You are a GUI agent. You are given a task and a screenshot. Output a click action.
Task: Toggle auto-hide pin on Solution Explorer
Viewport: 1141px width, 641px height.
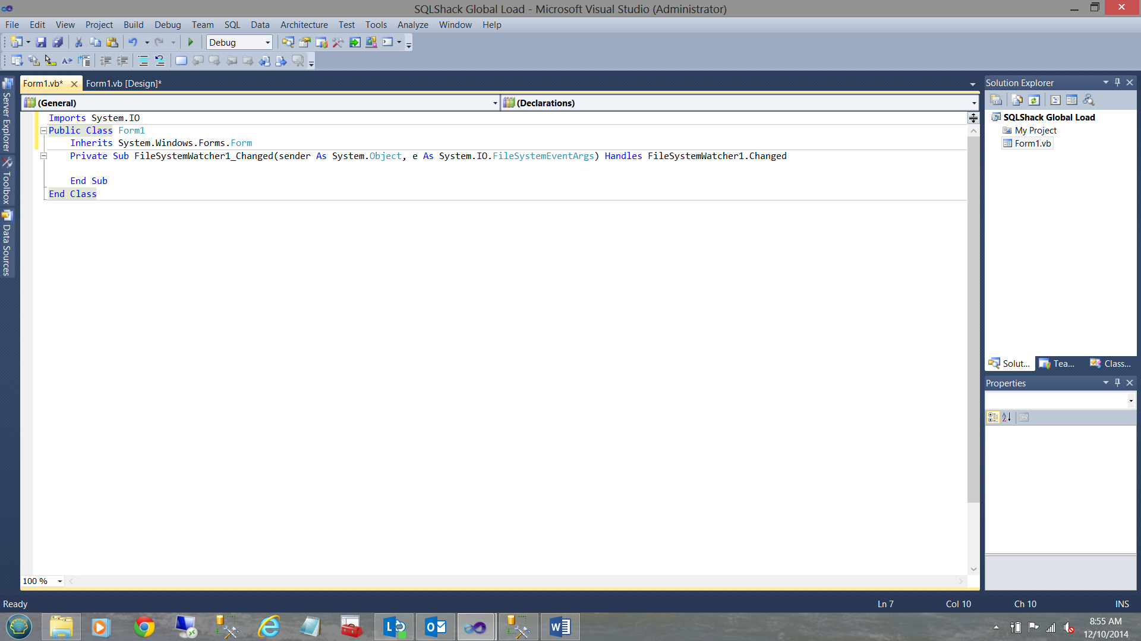[x=1117, y=82]
